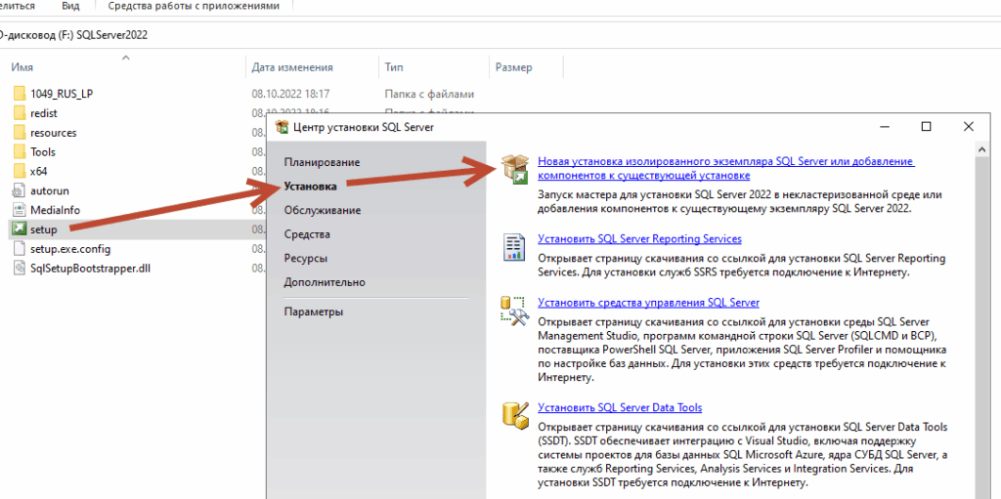Open the Средства работы с приложениями tab
Image resolution: width=1001 pixels, height=499 pixels.
195,6
